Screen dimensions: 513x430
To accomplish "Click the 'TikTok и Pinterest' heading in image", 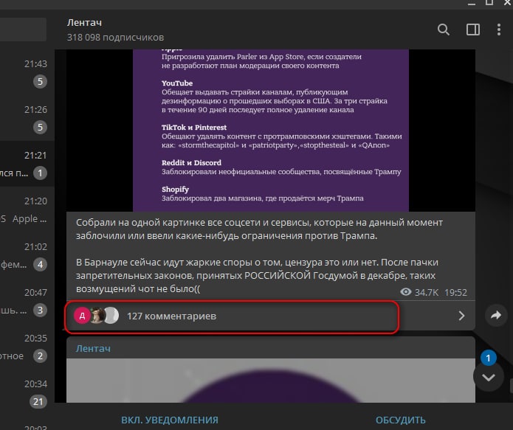I will tap(194, 127).
